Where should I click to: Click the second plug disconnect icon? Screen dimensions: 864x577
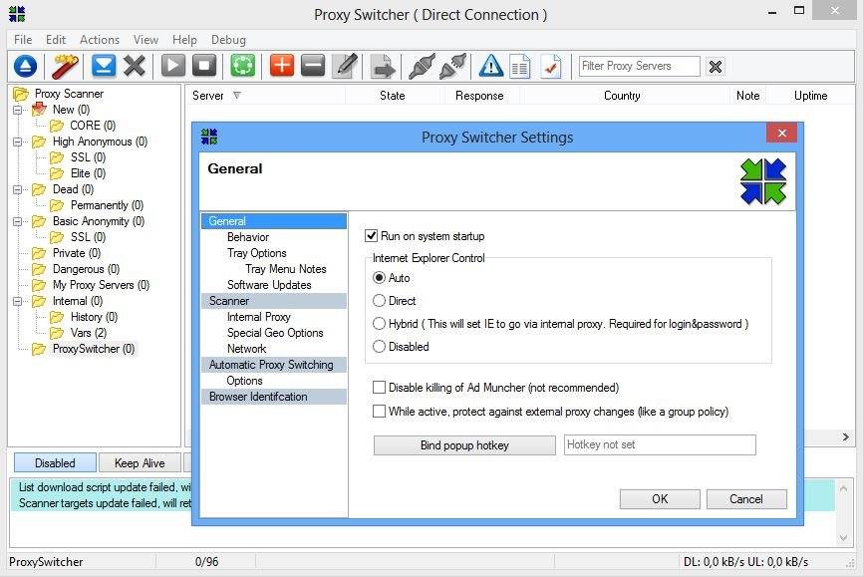point(453,67)
